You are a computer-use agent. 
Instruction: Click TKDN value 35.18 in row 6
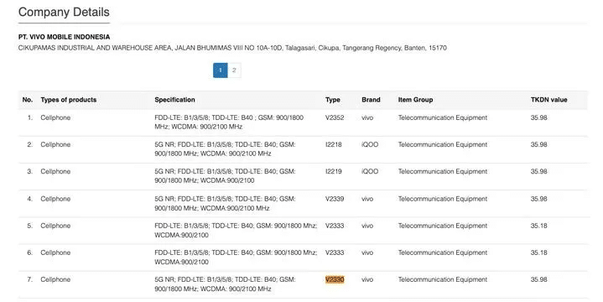click(538, 253)
